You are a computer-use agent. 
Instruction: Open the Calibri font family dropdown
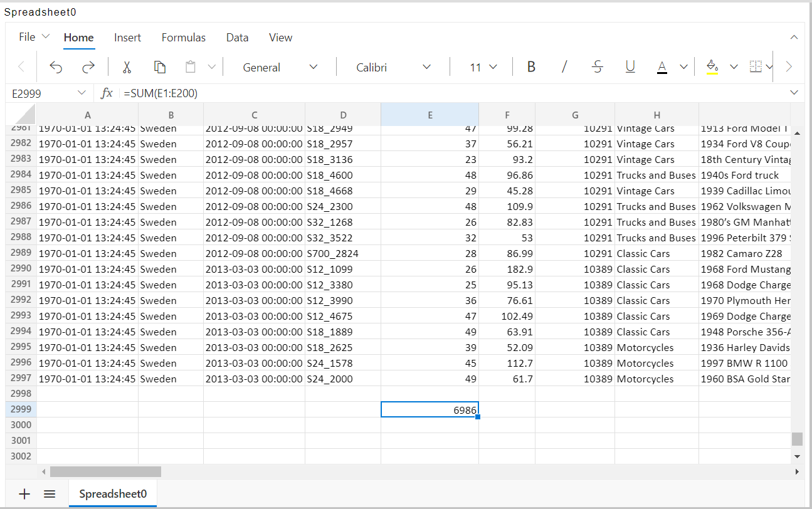[x=393, y=67]
